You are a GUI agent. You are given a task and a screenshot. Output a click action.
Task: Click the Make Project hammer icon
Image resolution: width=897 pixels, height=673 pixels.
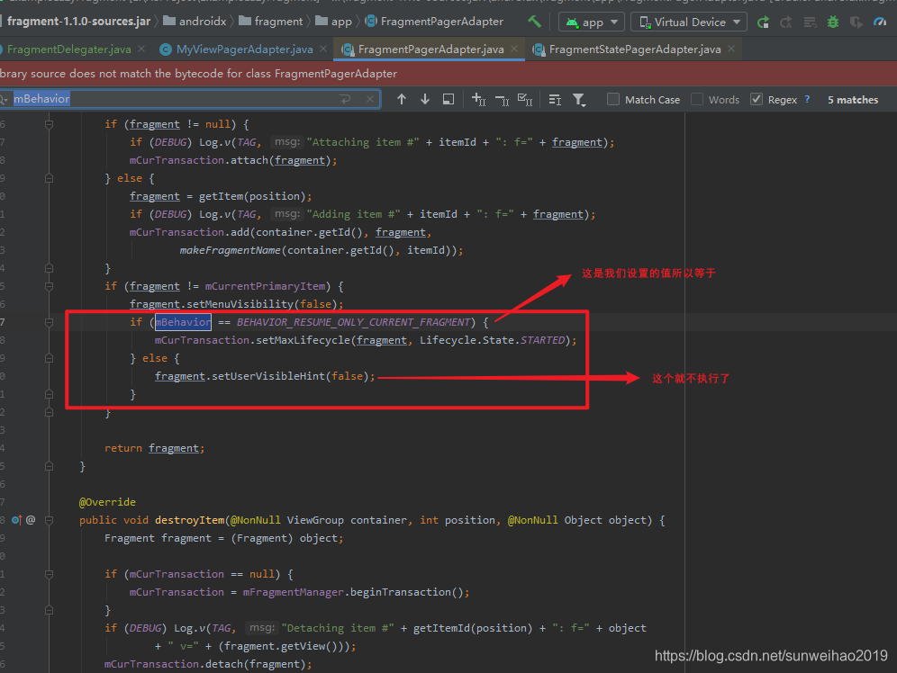point(534,22)
